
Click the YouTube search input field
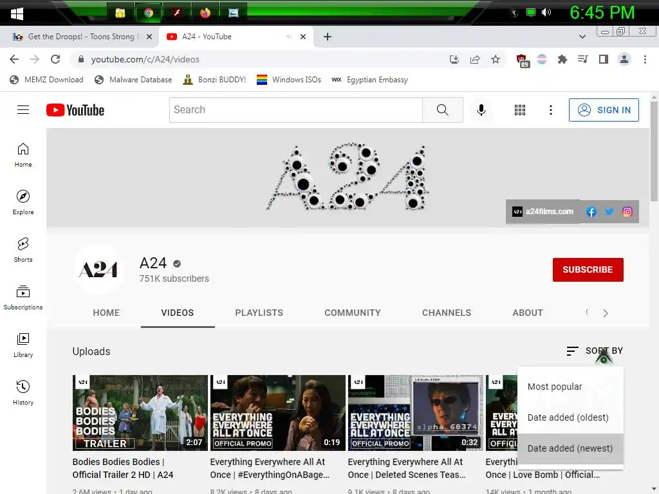pos(296,109)
